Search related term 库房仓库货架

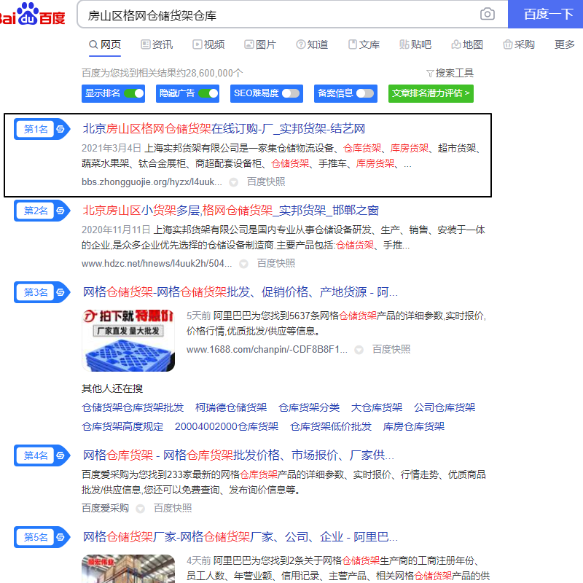pos(414,427)
